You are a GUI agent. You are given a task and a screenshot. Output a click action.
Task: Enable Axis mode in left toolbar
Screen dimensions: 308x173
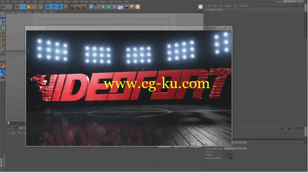pos(2,58)
